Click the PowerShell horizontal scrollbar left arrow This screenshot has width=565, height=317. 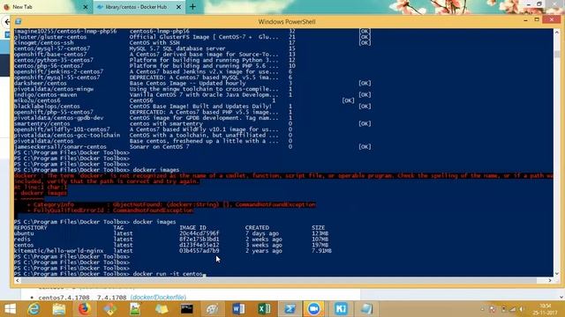click(18, 280)
